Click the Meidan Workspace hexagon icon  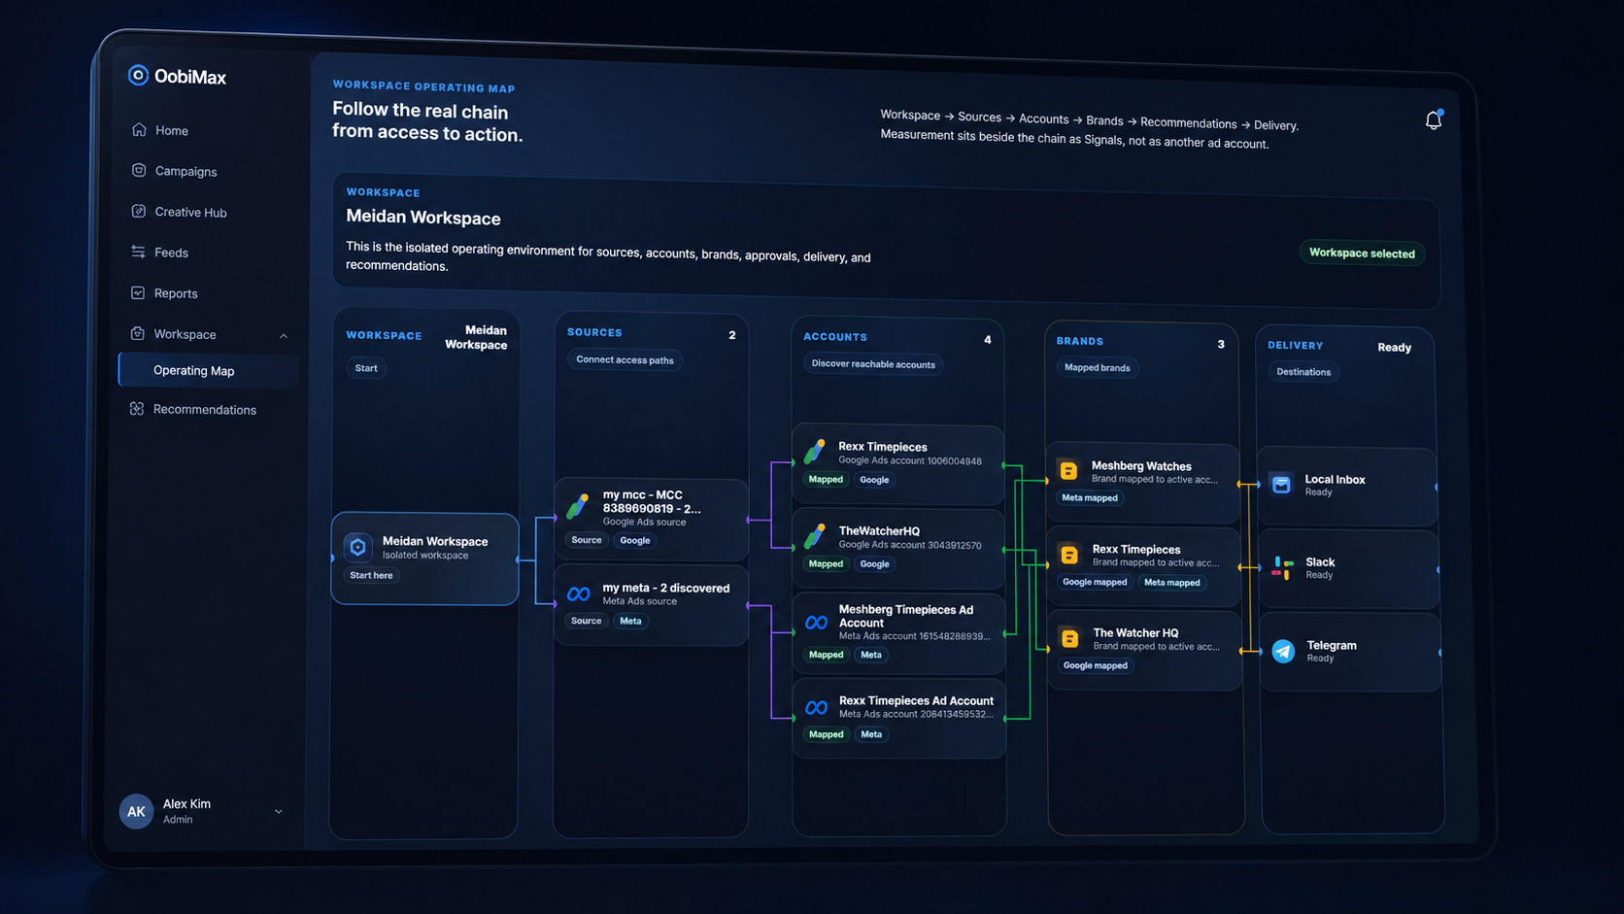357,547
